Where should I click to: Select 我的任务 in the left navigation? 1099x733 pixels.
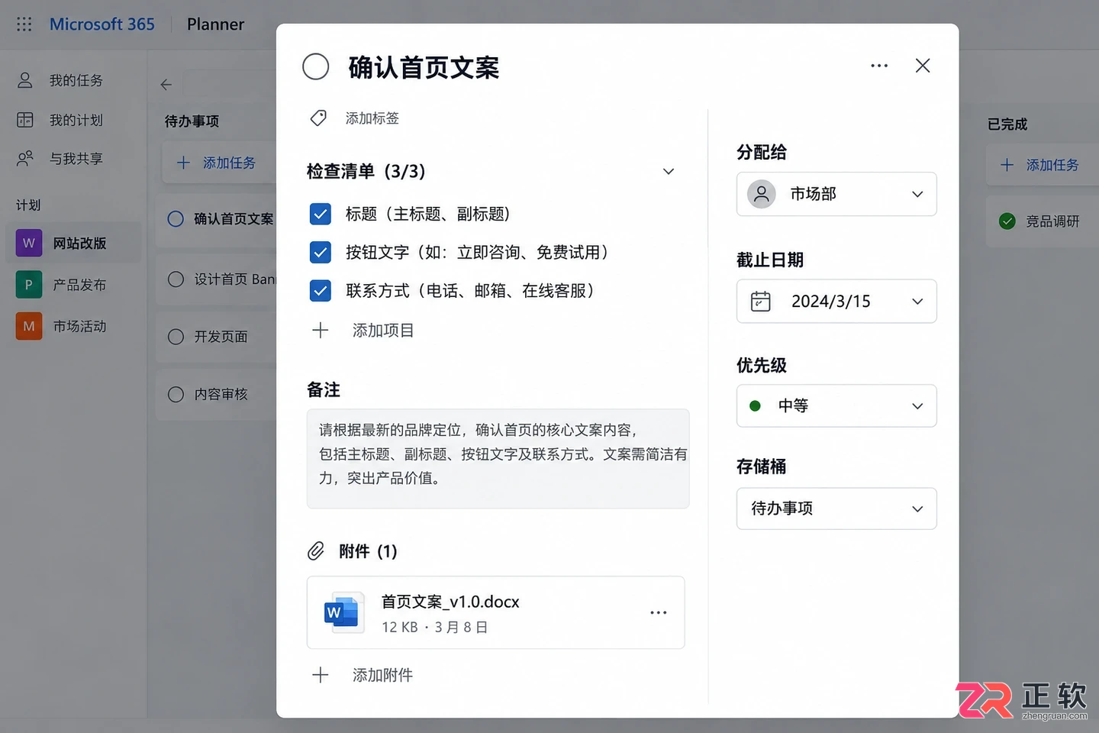[76, 80]
